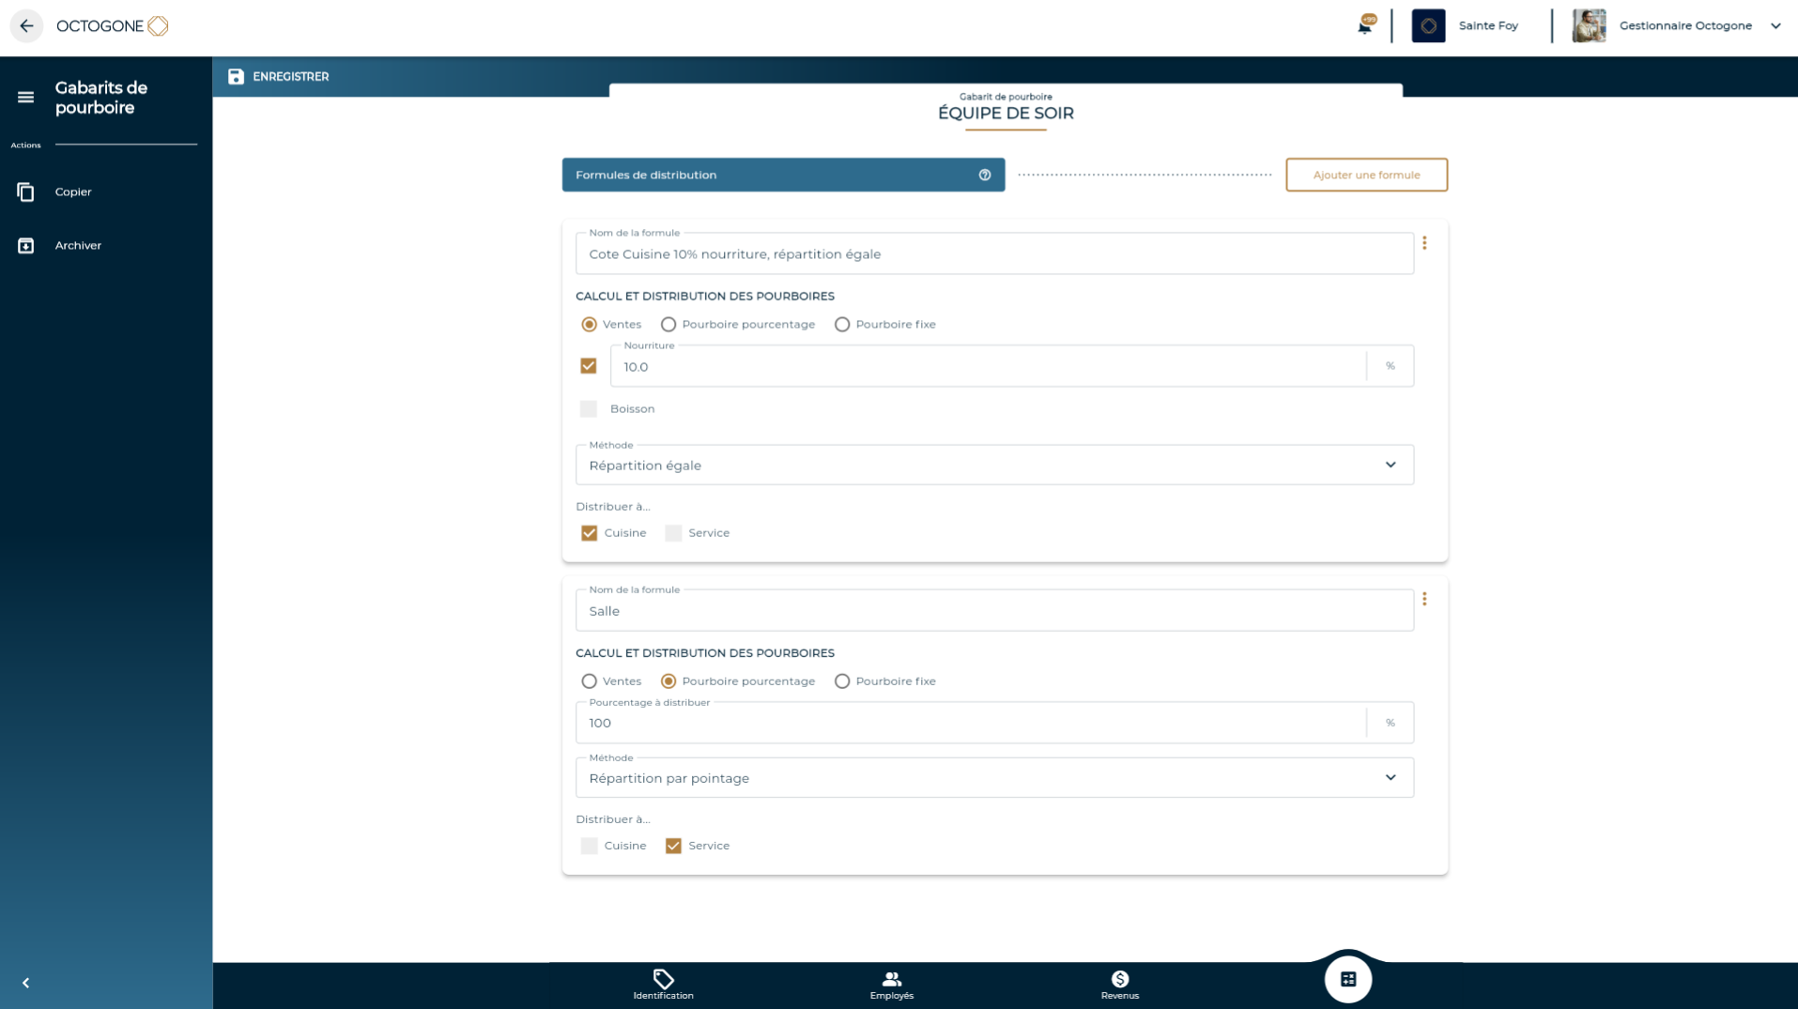This screenshot has height=1009, width=1798.
Task: Click Gestionnaire Octogone user name
Action: click(x=1685, y=26)
